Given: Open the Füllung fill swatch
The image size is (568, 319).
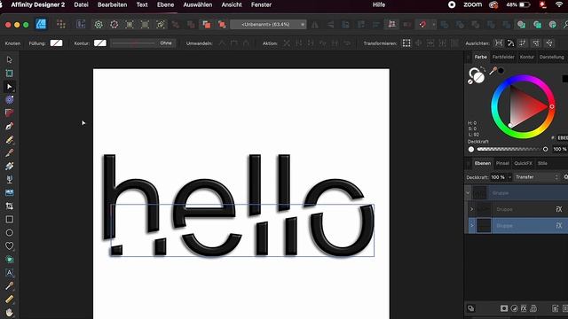Looking at the screenshot, I should (56, 43).
